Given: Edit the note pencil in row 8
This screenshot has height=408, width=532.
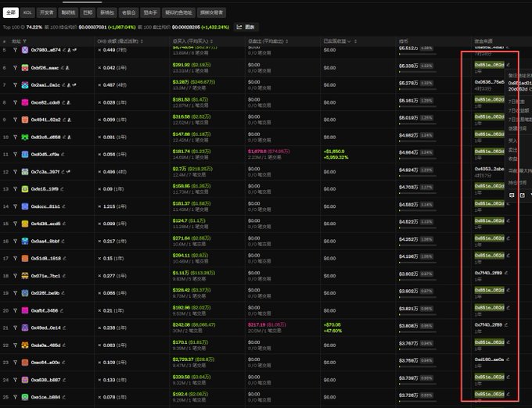Looking at the screenshot, I should (63, 102).
